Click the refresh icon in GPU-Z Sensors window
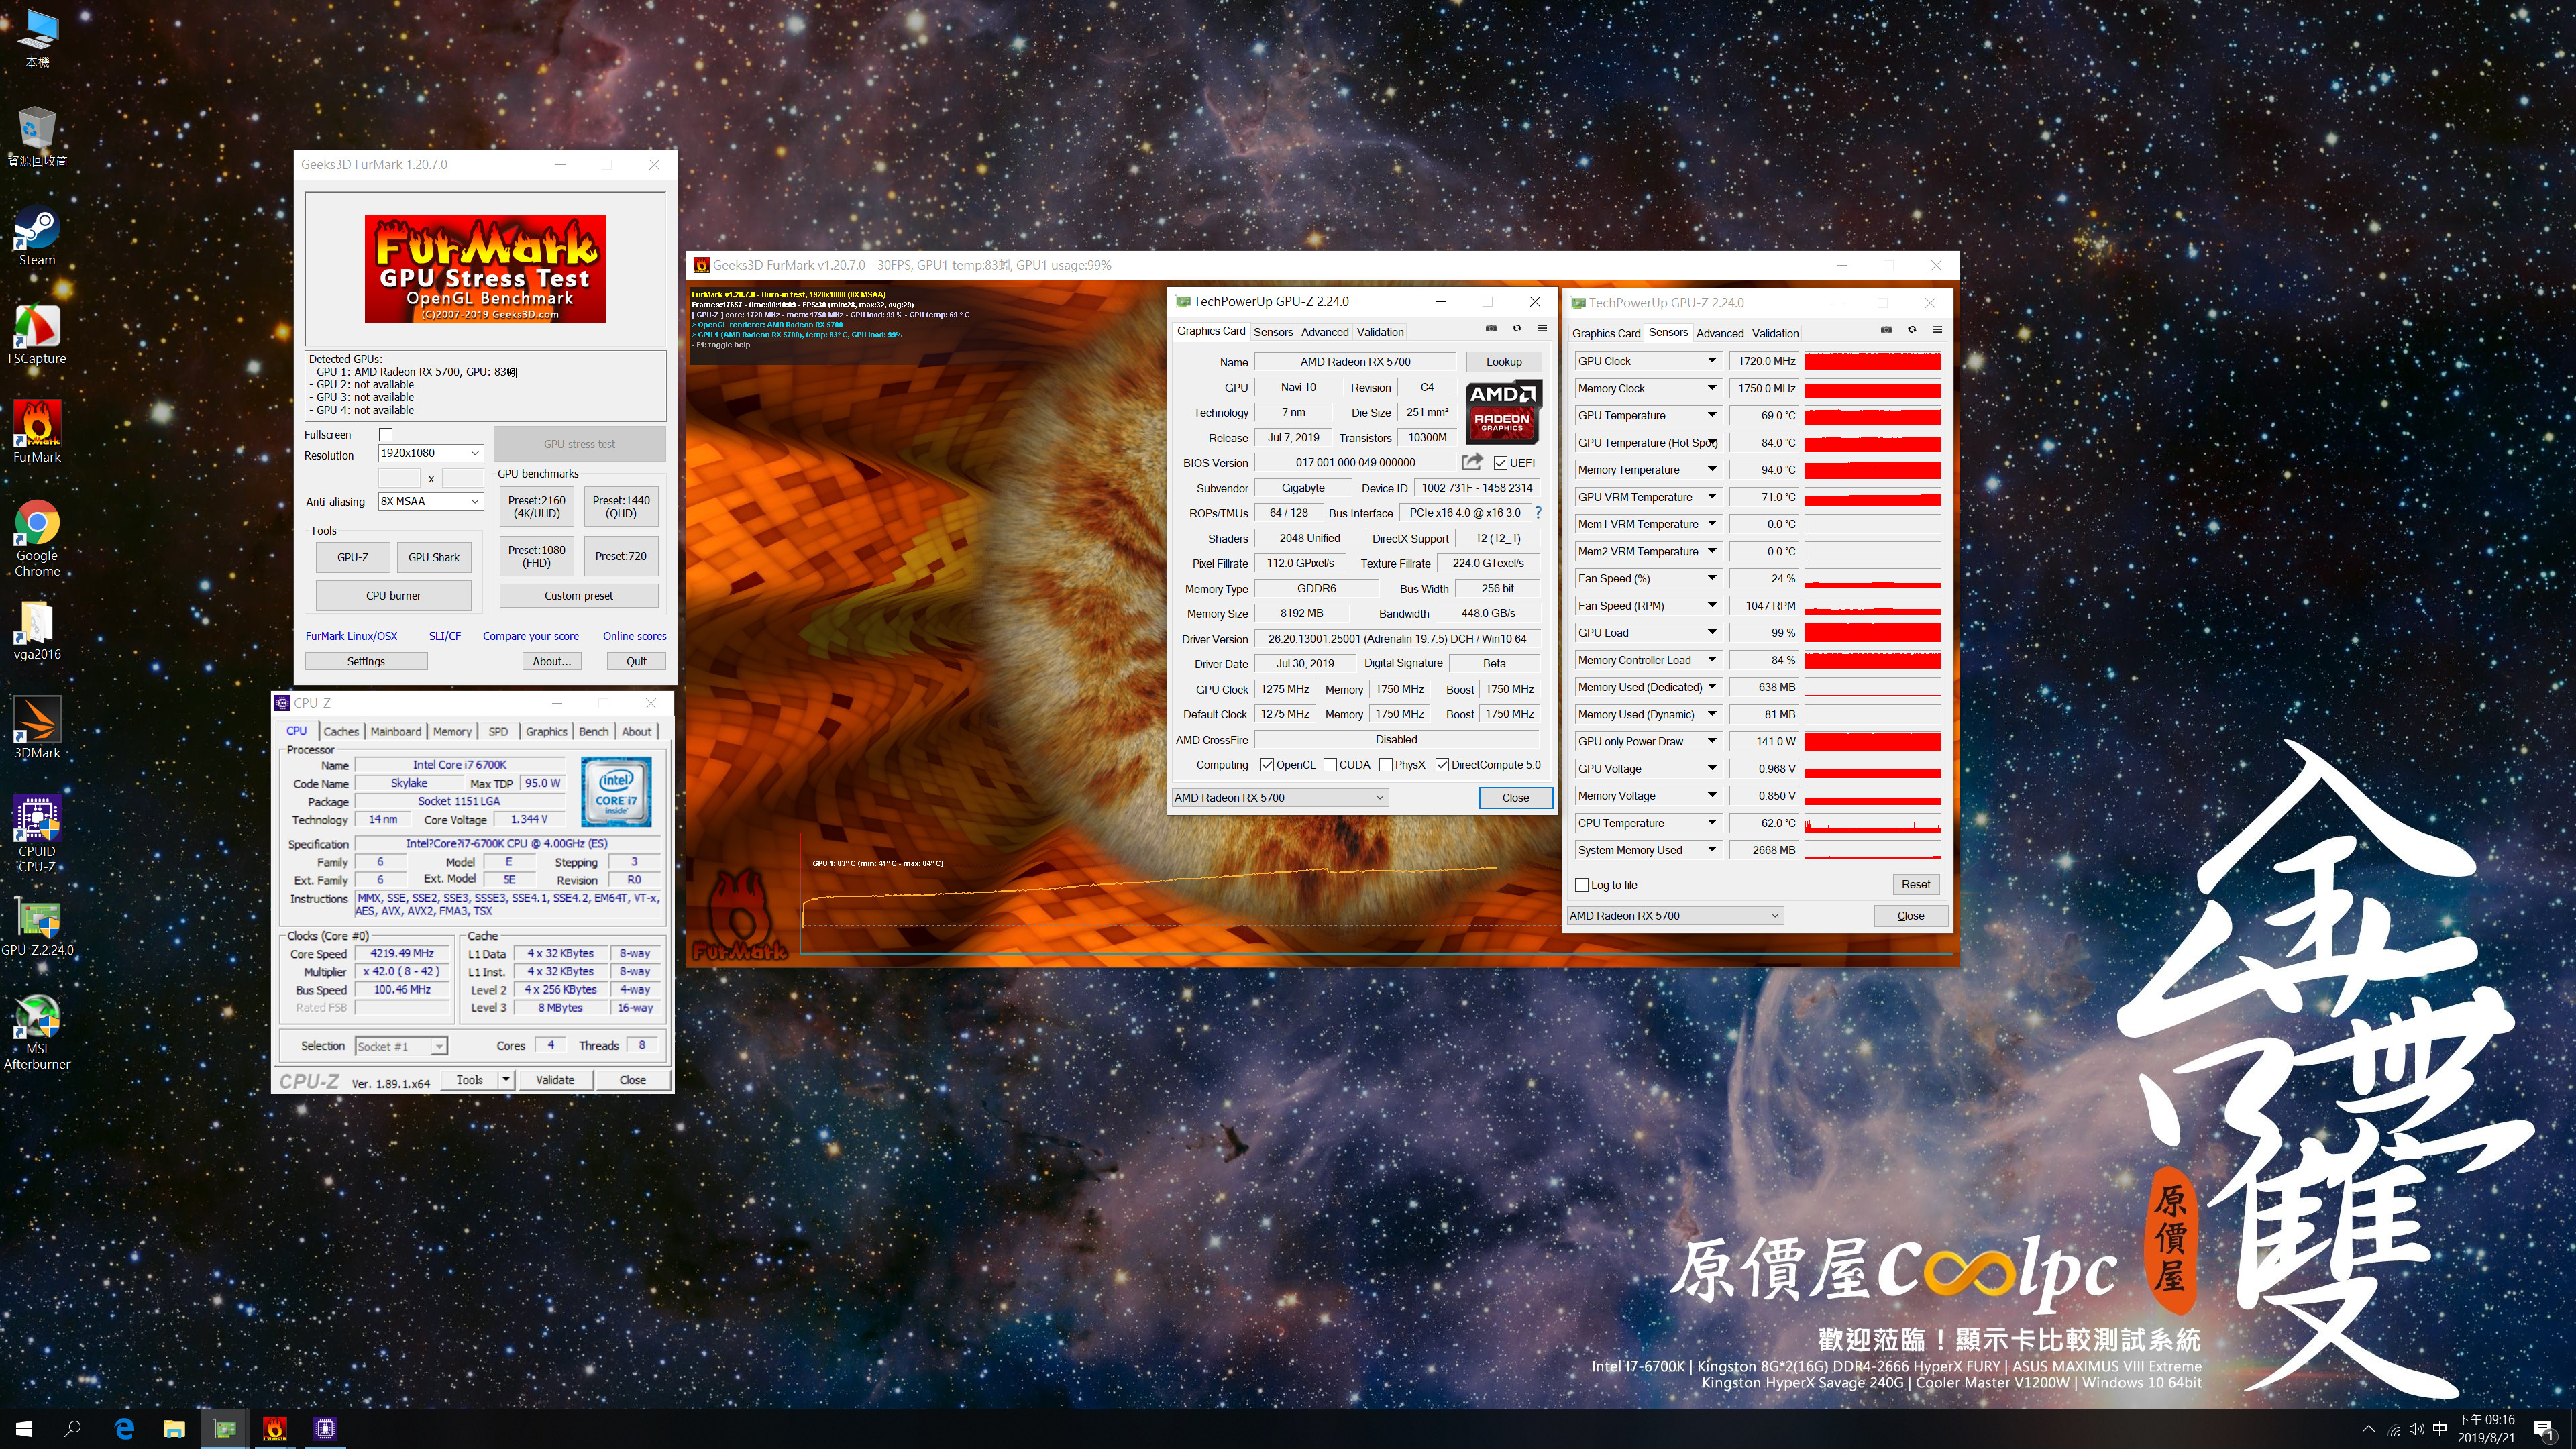This screenshot has height=1449, width=2576. 1911,330
